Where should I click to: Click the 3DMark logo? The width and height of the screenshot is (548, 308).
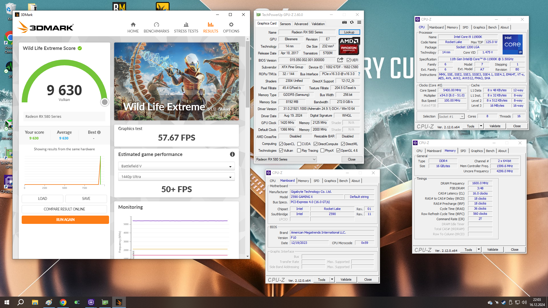[x=45, y=27]
